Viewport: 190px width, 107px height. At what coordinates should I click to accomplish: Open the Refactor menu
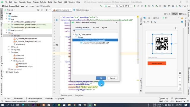pos(43,2)
